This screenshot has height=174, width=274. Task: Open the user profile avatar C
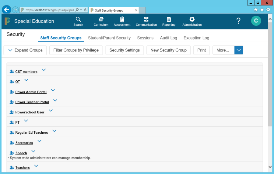(x=256, y=21)
